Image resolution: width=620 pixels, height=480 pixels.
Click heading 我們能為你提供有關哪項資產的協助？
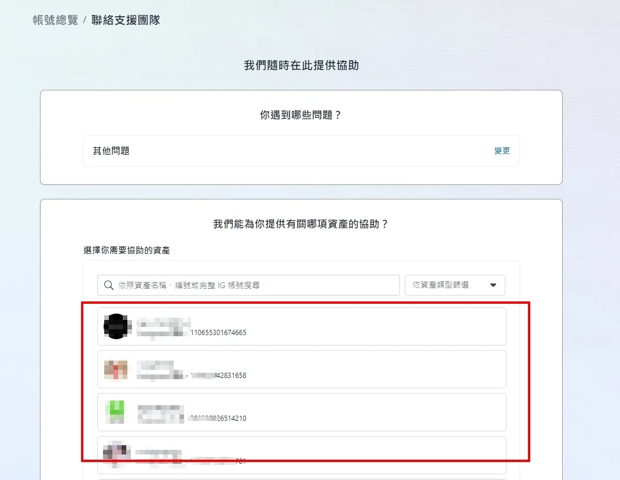coord(301,224)
